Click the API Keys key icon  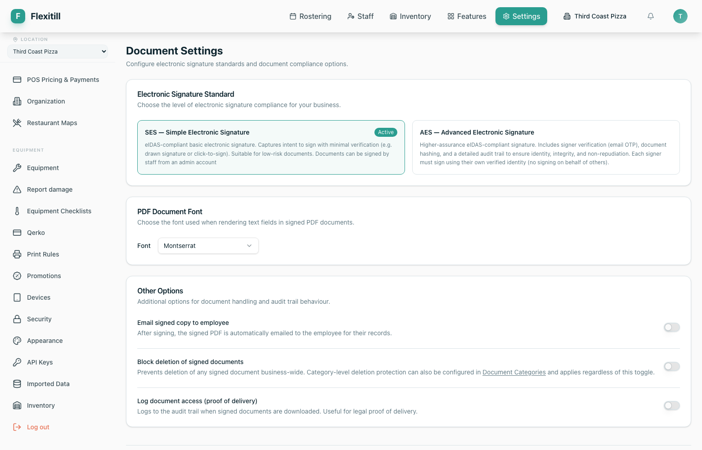pyautogui.click(x=17, y=362)
